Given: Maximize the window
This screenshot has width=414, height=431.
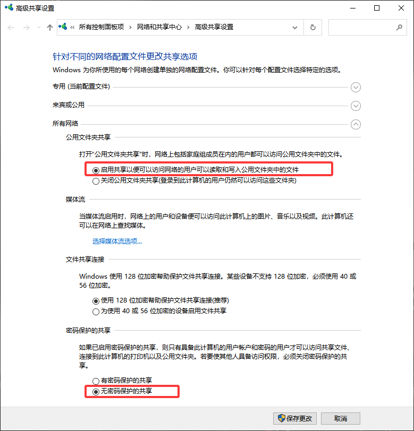Looking at the screenshot, I should pos(377,8).
